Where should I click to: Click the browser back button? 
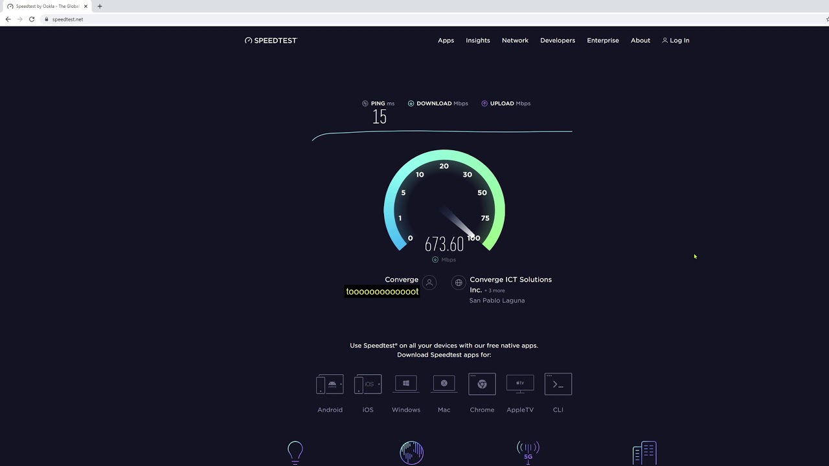click(x=8, y=19)
